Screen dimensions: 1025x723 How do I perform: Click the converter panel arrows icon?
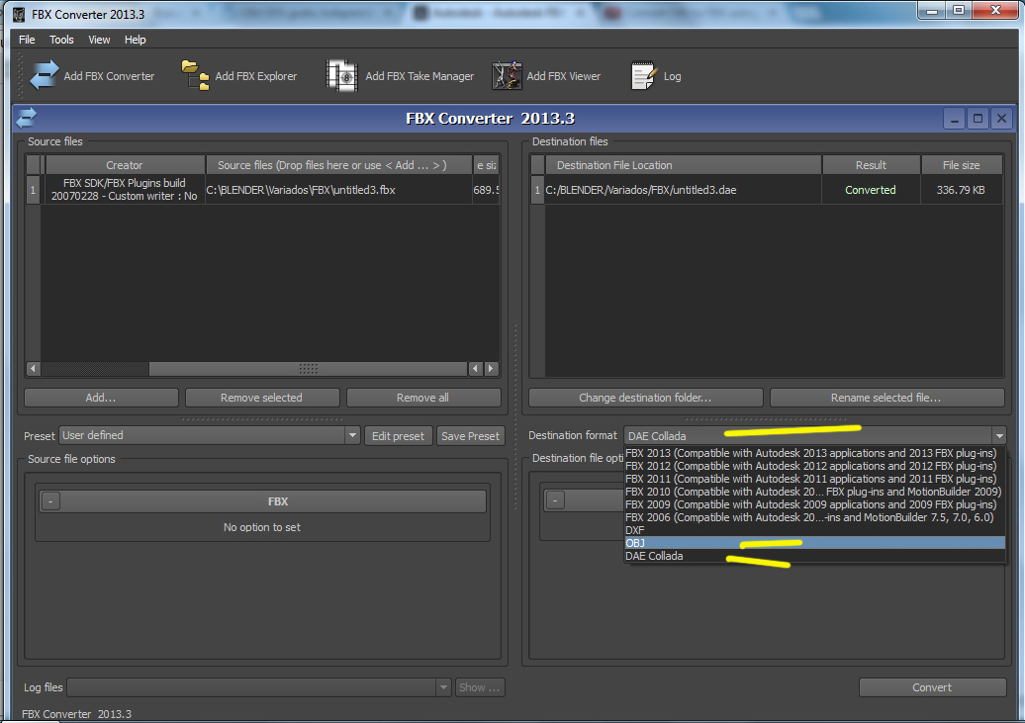click(27, 118)
